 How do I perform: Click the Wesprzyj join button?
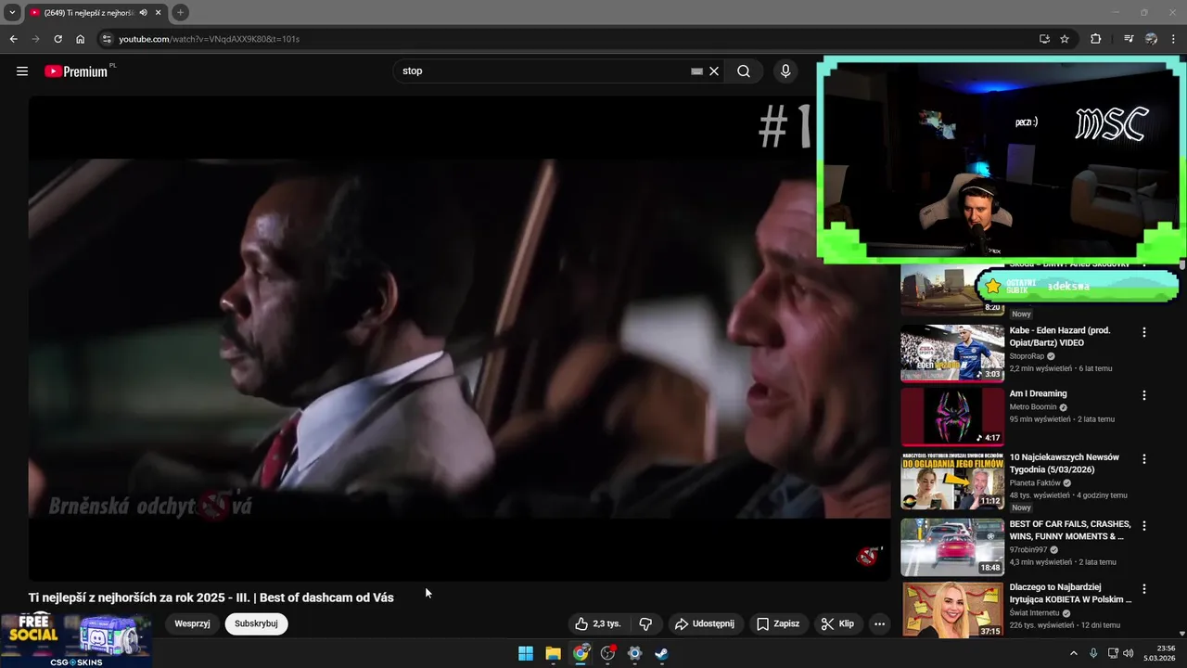pos(192,623)
